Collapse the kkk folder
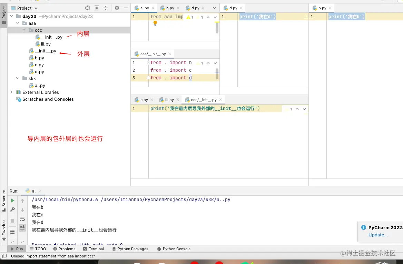This screenshot has height=264, width=403. [18, 78]
